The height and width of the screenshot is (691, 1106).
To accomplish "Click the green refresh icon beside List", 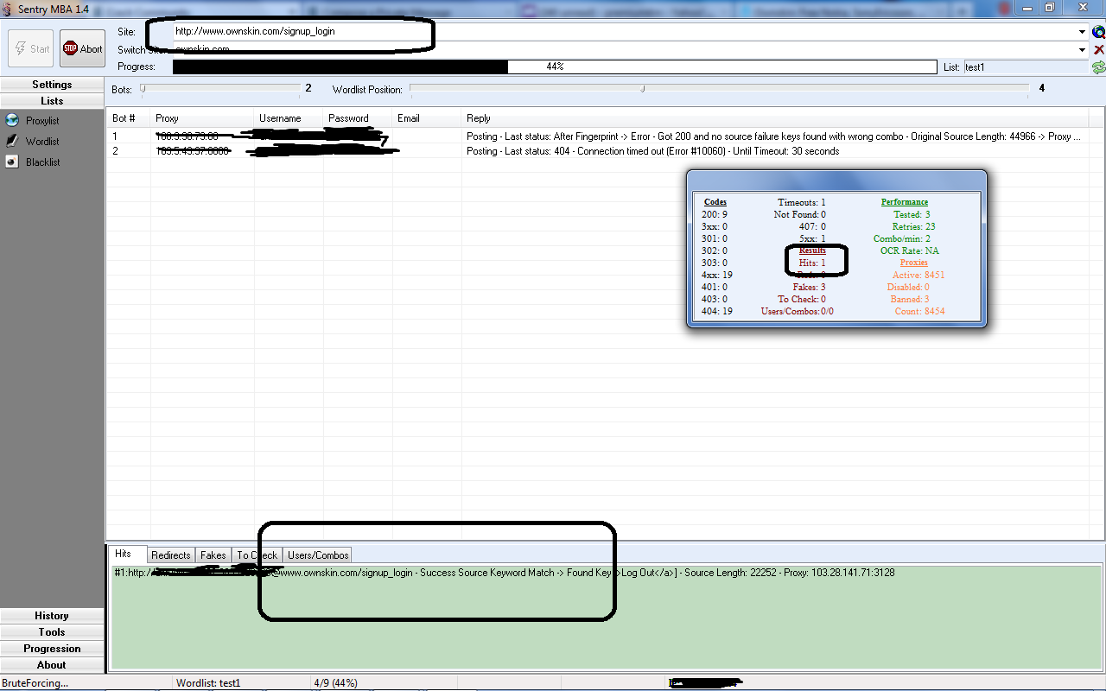I will [1098, 67].
